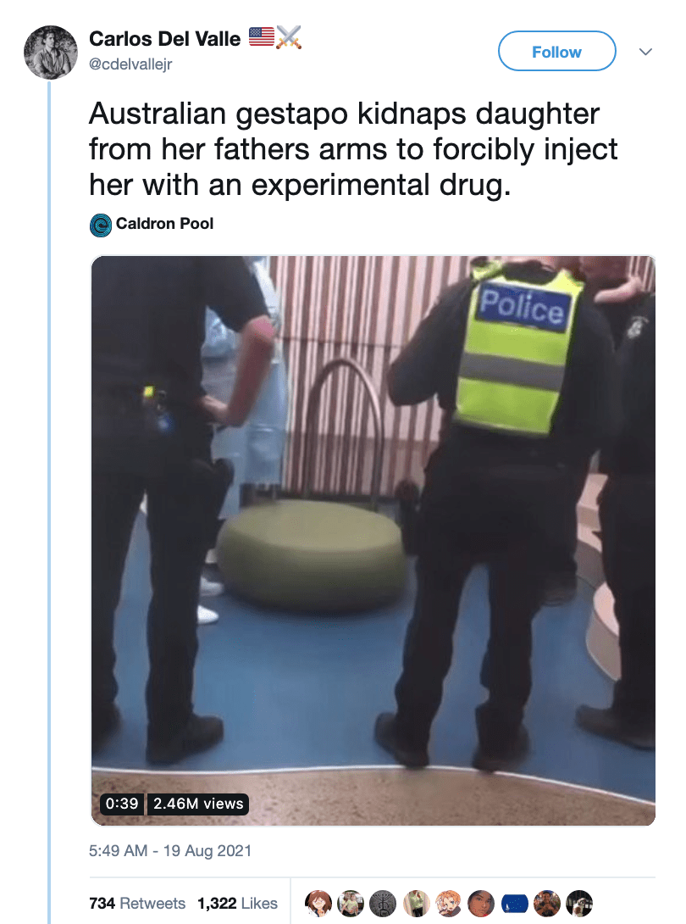Open the 19 Aug 2021 timestamp
Image resolution: width=686 pixels, height=924 pixels.
point(207,851)
